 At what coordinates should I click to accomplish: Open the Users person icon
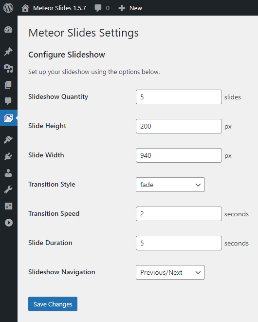(8, 173)
